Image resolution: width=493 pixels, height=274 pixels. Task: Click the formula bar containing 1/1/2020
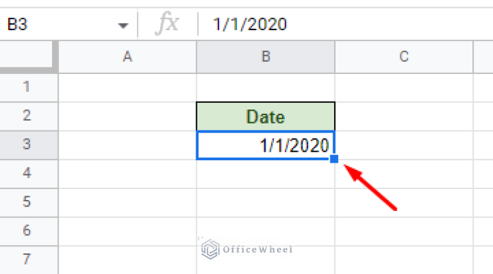pyautogui.click(x=347, y=25)
